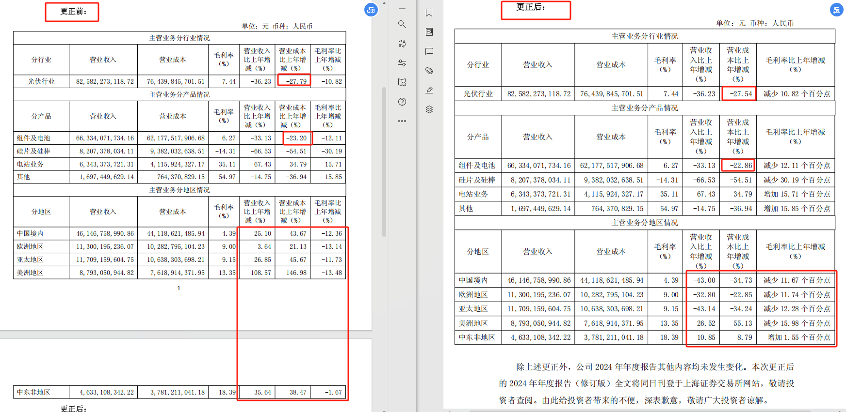Open the translate tool icon

pyautogui.click(x=402, y=44)
